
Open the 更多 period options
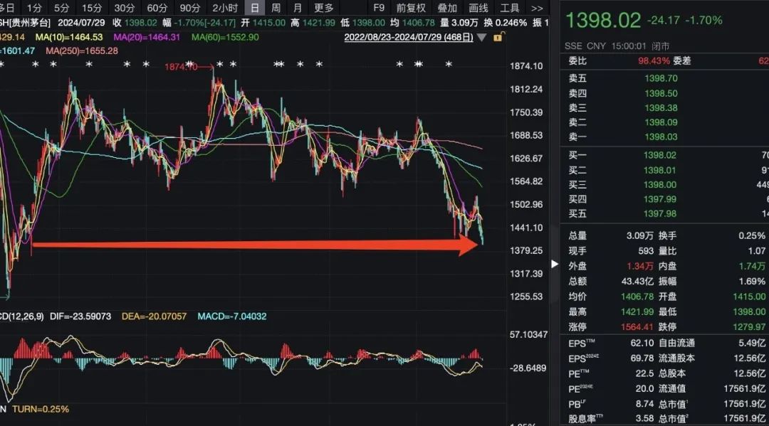pyautogui.click(x=324, y=8)
